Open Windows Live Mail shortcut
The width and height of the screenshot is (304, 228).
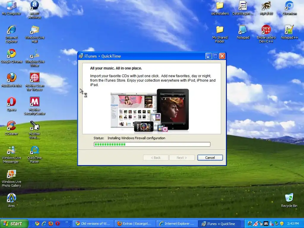coord(34,34)
